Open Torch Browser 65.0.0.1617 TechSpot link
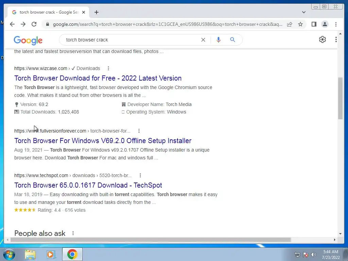 [x=88, y=185]
